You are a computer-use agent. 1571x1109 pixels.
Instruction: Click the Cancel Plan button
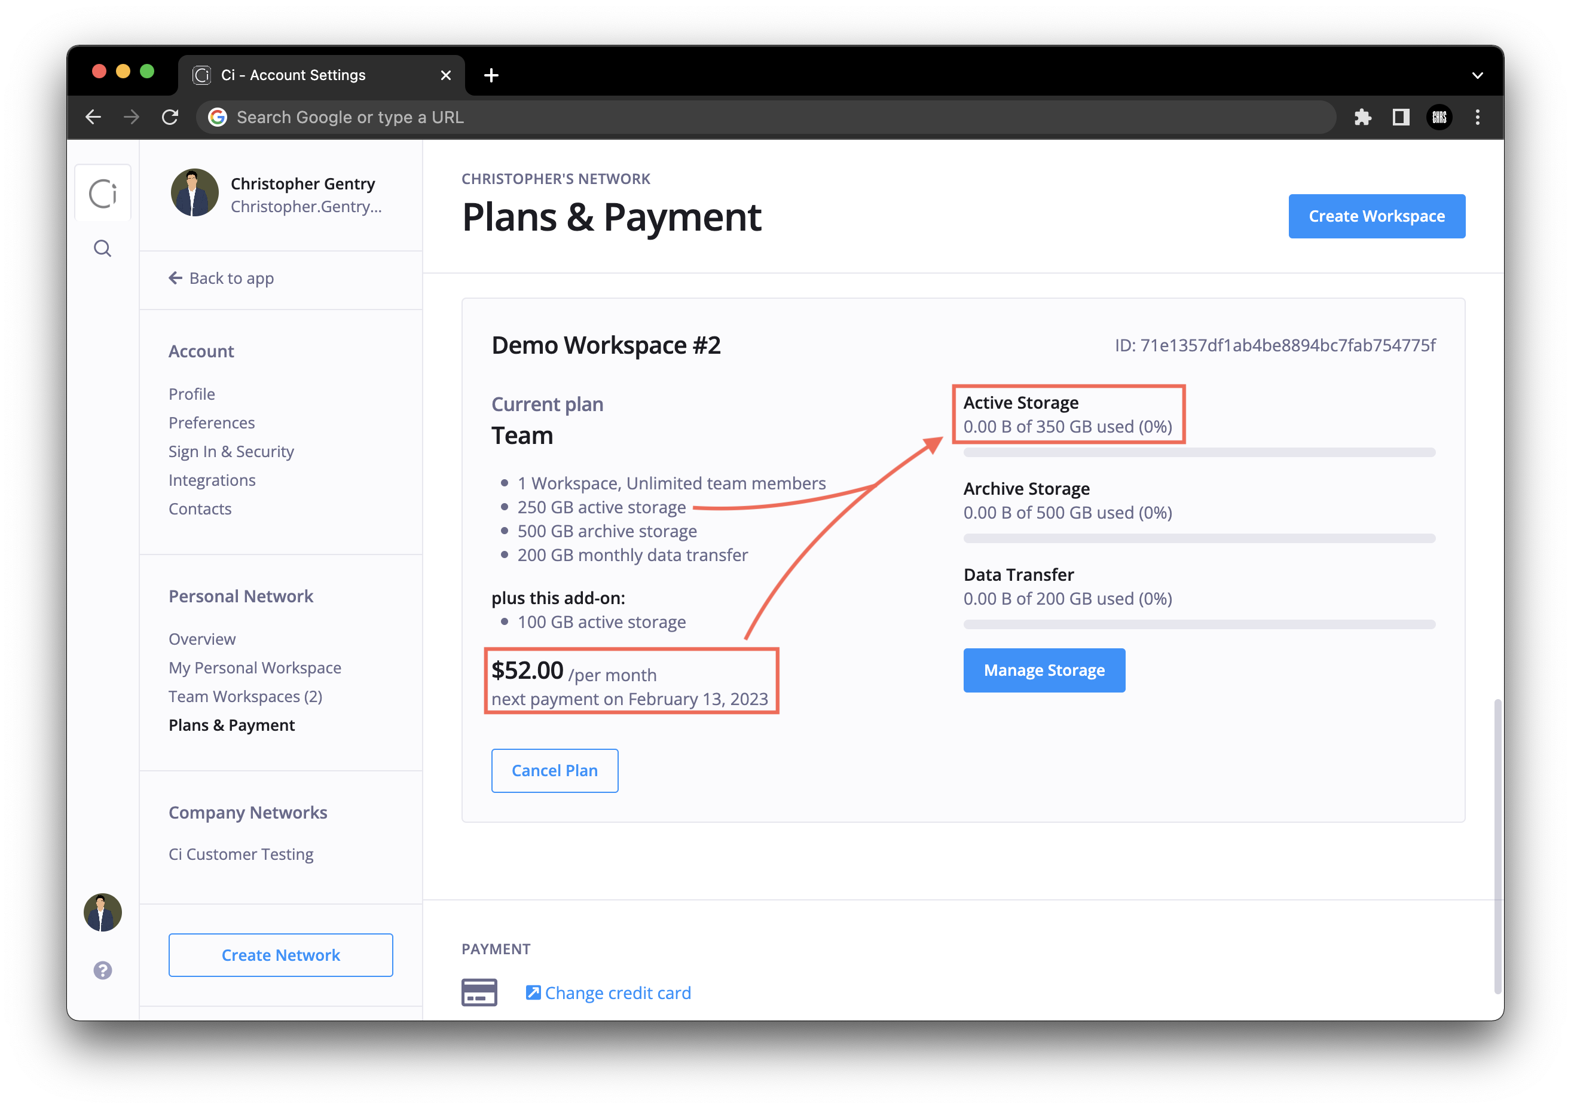coord(554,771)
